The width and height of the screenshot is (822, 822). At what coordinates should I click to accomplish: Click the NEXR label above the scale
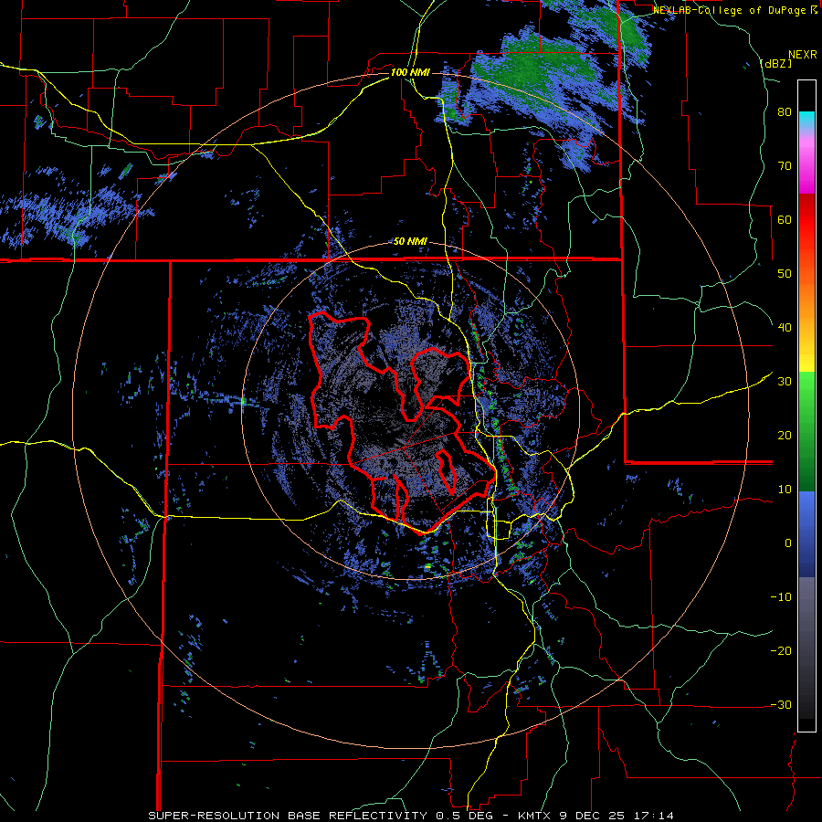[802, 55]
